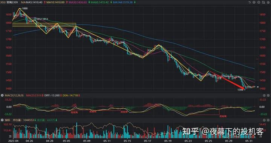Image resolution: width=271 pixels, height=143 pixels.
Task: Click the multi-window layout icon in top toolbar
Action: [x=263, y=2]
